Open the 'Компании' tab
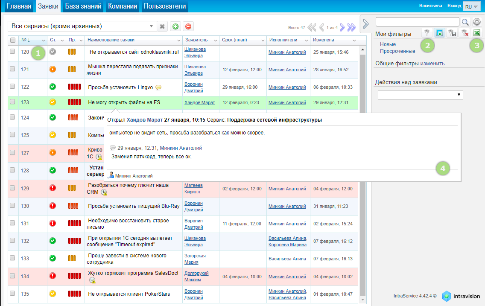This screenshot has height=306, width=485. pos(123,6)
